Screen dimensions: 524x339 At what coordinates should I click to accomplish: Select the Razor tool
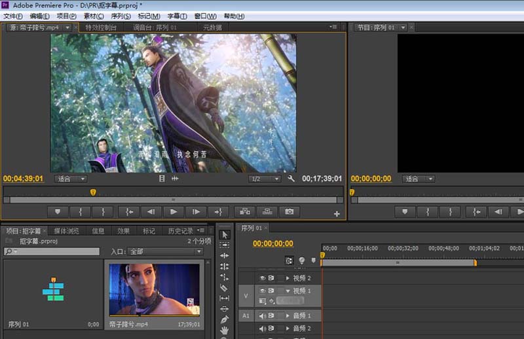coord(225,287)
